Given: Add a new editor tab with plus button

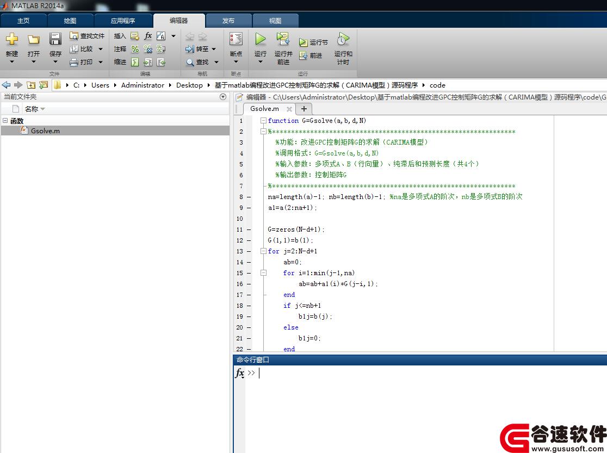Looking at the screenshot, I should point(304,109).
